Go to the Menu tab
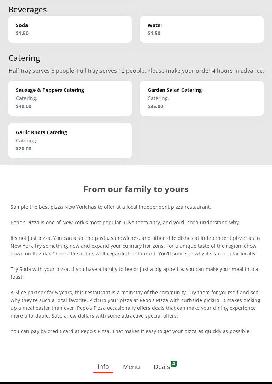The width and height of the screenshot is (272, 384). pos(131,367)
